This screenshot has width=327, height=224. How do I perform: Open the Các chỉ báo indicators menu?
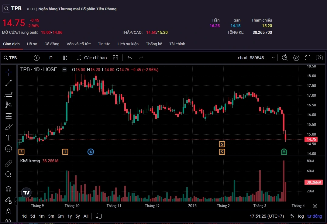(x=92, y=58)
